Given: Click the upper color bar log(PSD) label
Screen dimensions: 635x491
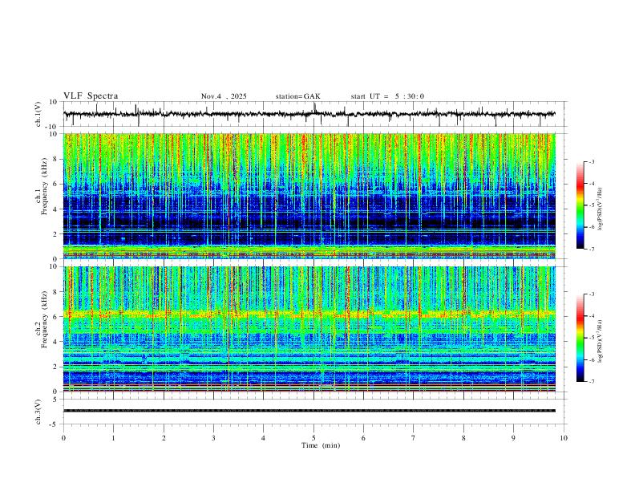Looking at the screenshot, I should click(601, 209).
